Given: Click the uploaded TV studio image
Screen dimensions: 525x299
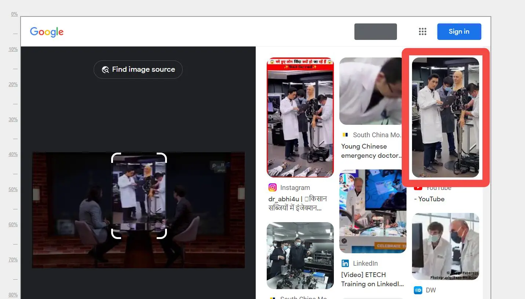Looking at the screenshot, I should click(x=138, y=210).
